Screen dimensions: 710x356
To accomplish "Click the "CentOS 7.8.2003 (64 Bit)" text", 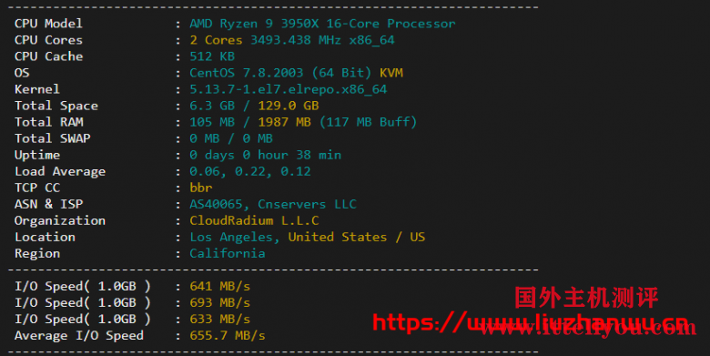I will [x=280, y=73].
